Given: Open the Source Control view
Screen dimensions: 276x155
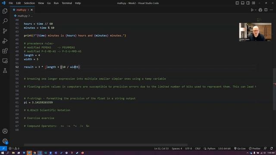Looking at the screenshot, I should pyautogui.click(x=5, y=31).
